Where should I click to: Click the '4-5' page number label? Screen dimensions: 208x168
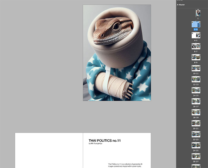196,41
